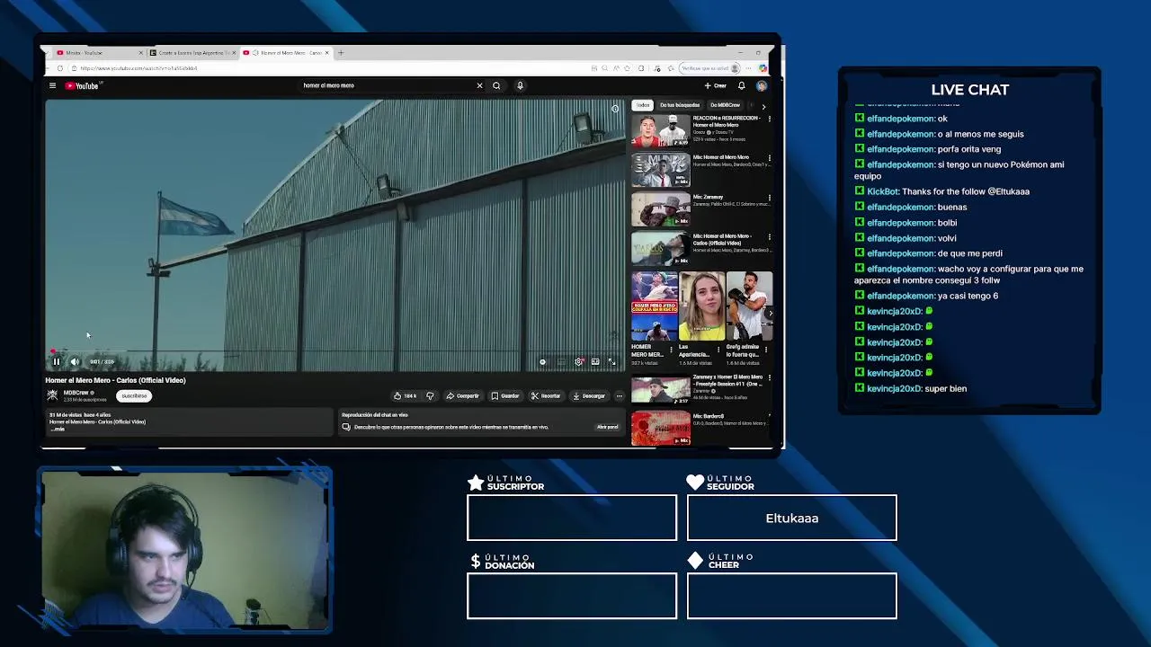
Task: Click the video title 'Homer el Mero Mero - Carlos (Official Video)'
Action: pyautogui.click(x=116, y=380)
